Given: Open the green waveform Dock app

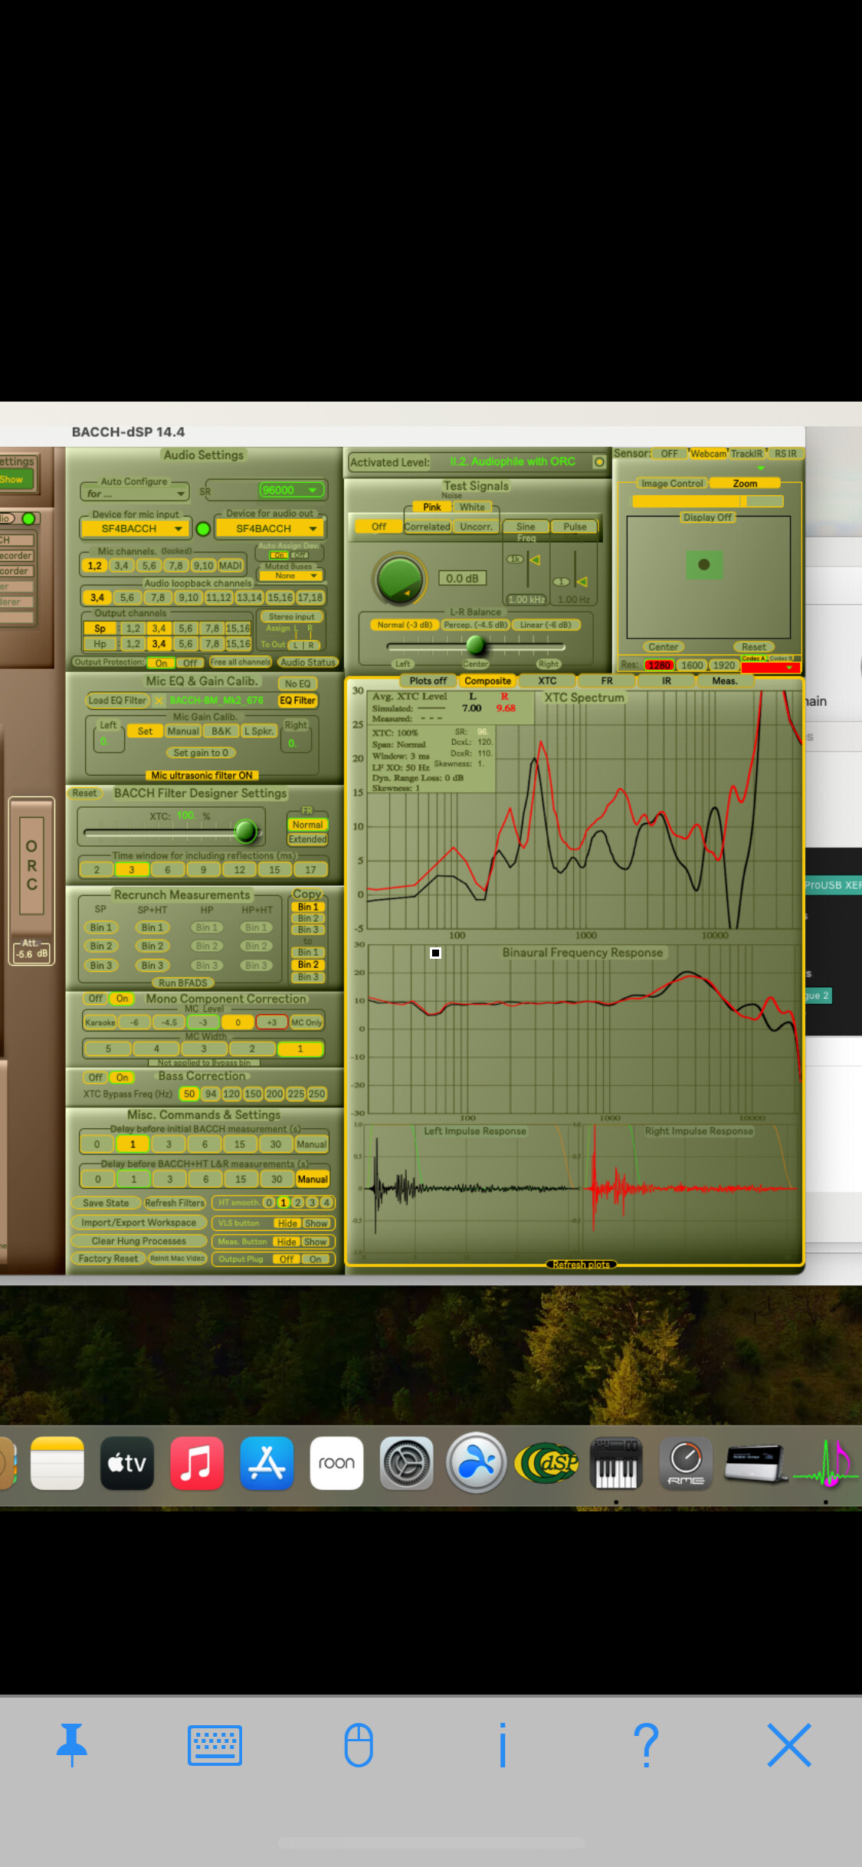Looking at the screenshot, I should pos(826,1463).
